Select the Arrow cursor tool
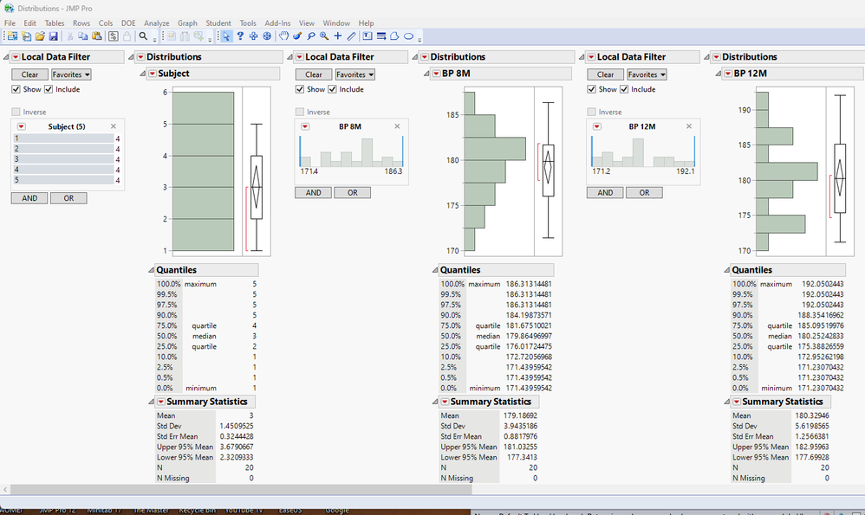This screenshot has width=865, height=515. coord(226,36)
